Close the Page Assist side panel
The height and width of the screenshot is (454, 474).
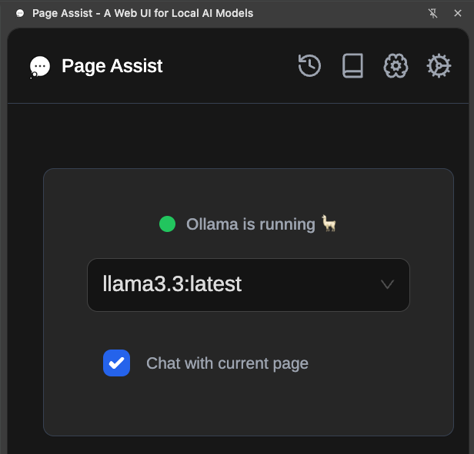(458, 13)
